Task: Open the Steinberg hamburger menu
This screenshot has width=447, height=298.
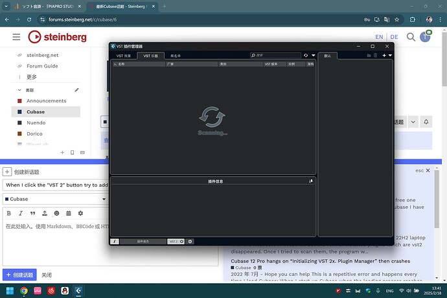Action: point(16,37)
